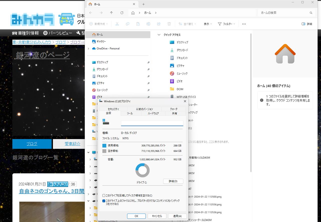The width and height of the screenshot is (321, 222).
Task: Enable compress this drive checkbox
Action: tap(104, 195)
